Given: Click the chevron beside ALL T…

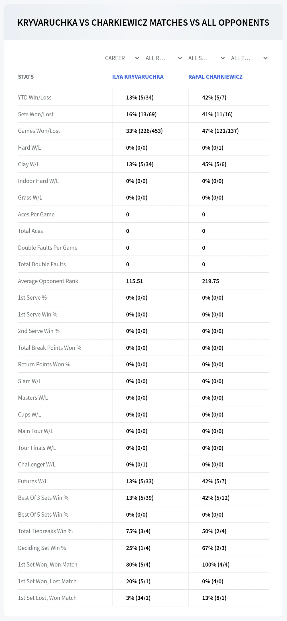Looking at the screenshot, I should [x=265, y=58].
